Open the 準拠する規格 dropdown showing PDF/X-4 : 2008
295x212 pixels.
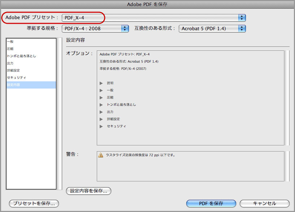[x=95, y=28]
